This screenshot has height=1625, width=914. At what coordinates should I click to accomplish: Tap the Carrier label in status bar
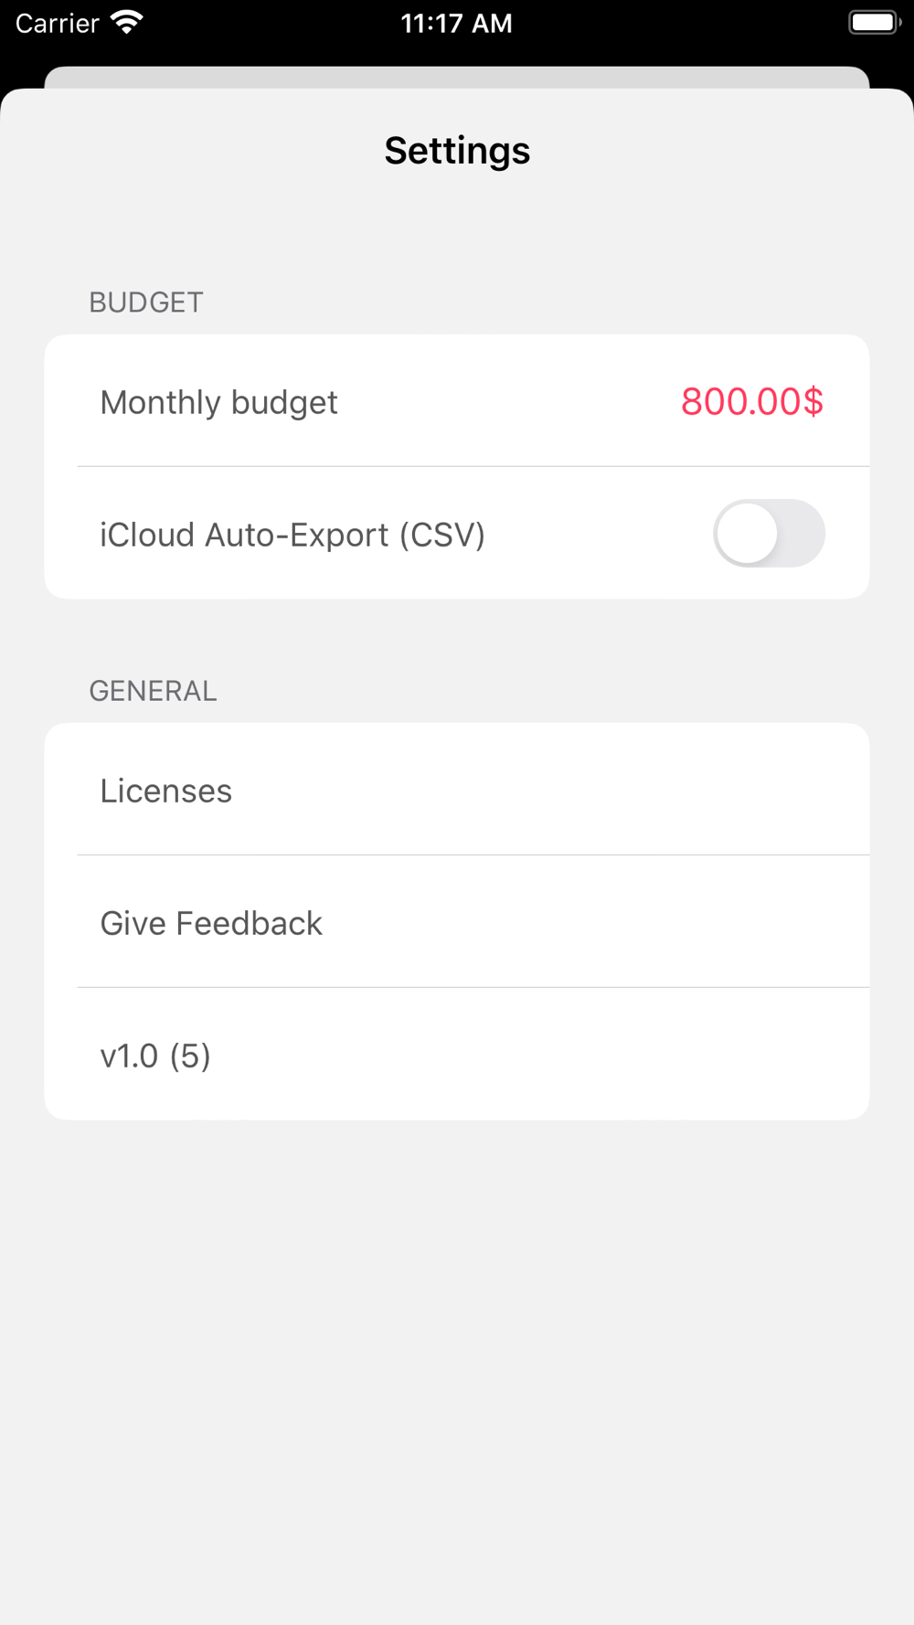pos(57,23)
